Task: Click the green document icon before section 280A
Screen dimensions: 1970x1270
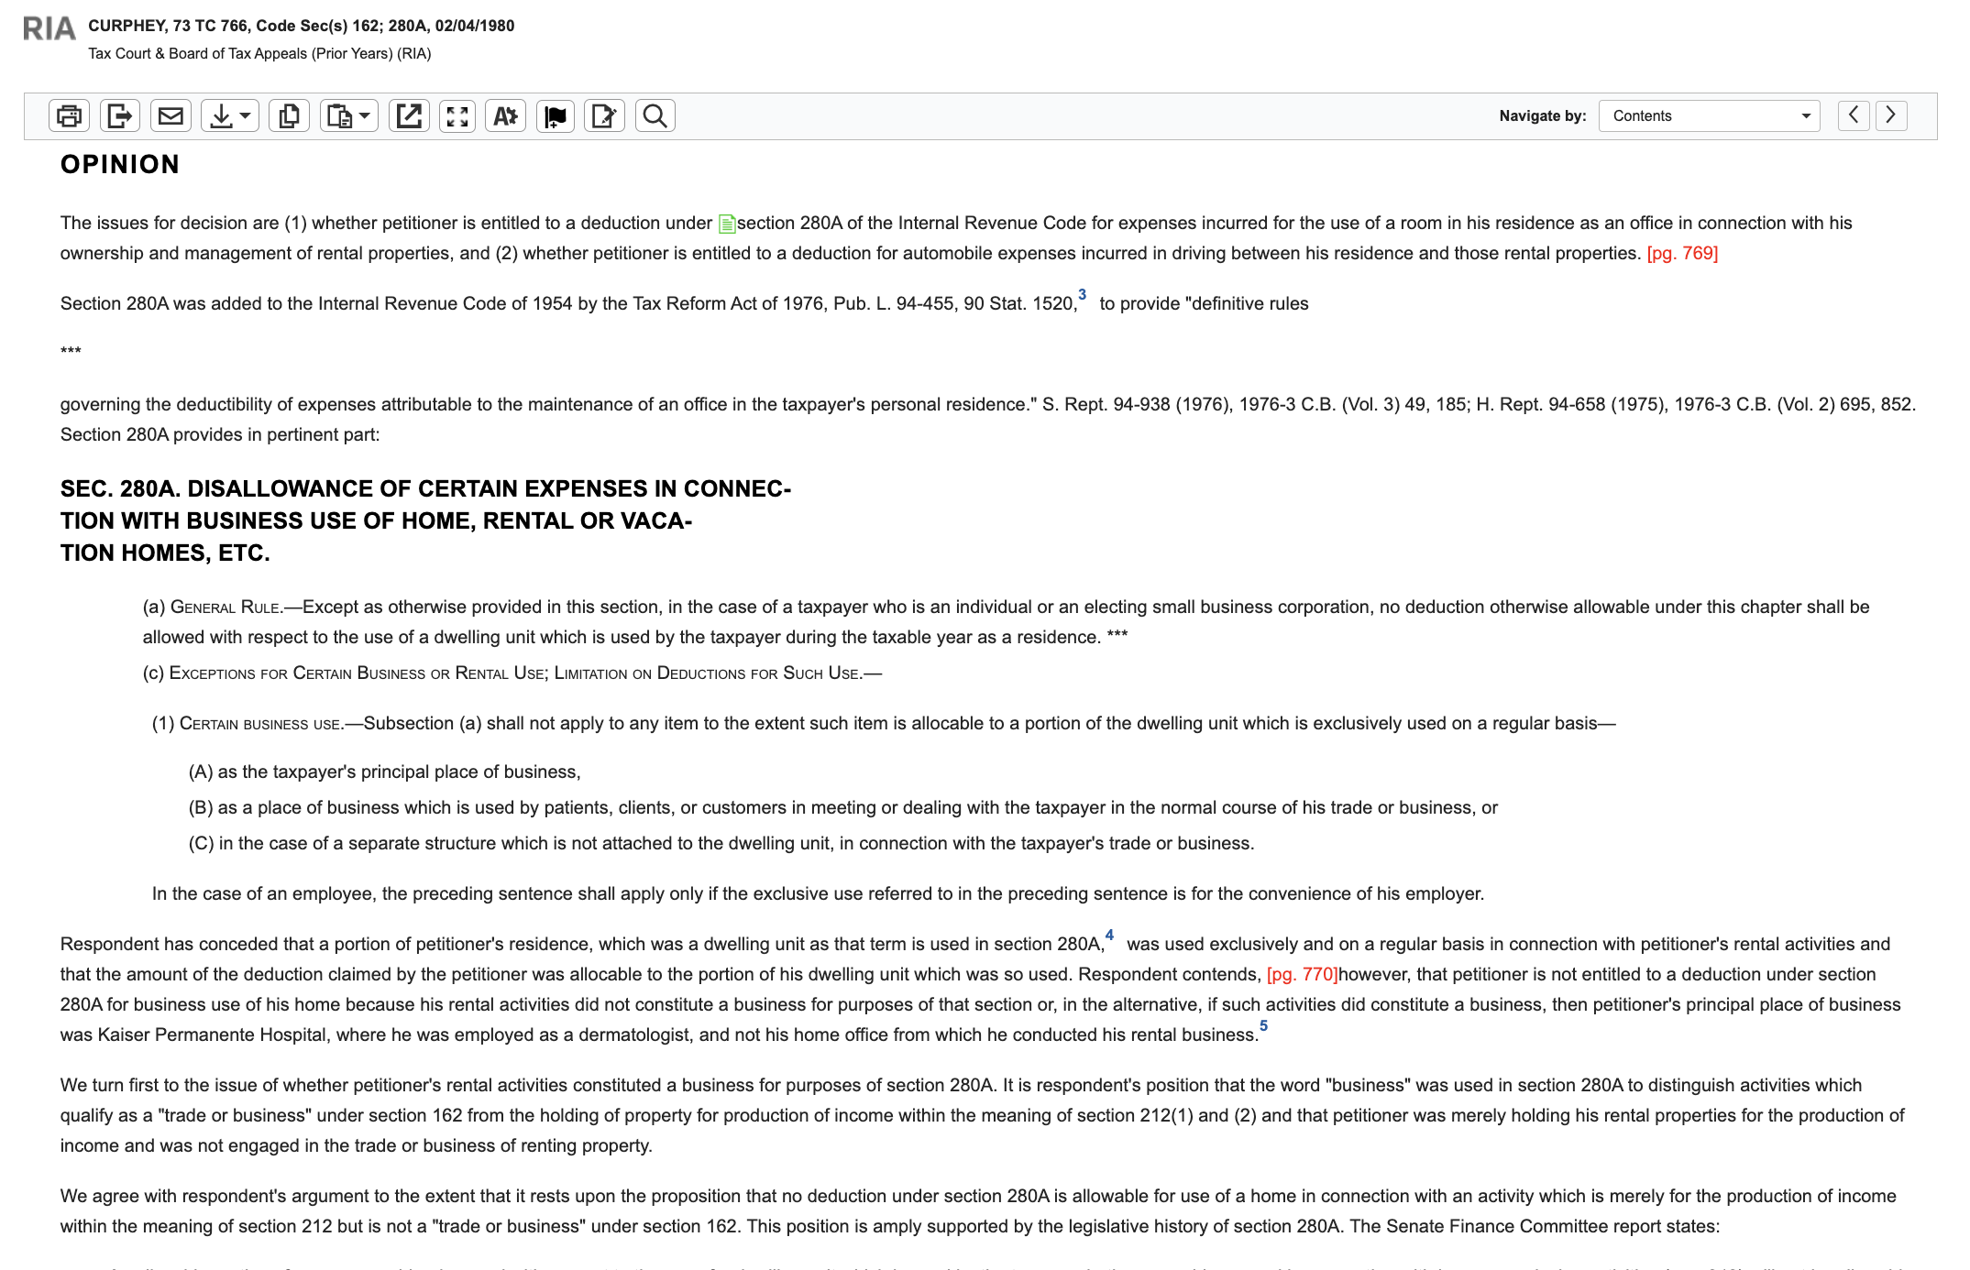Action: pos(729,222)
